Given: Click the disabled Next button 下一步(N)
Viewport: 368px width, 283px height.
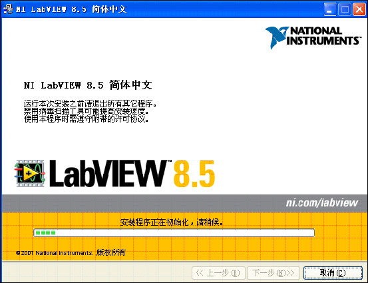Looking at the screenshot, I should [274, 273].
